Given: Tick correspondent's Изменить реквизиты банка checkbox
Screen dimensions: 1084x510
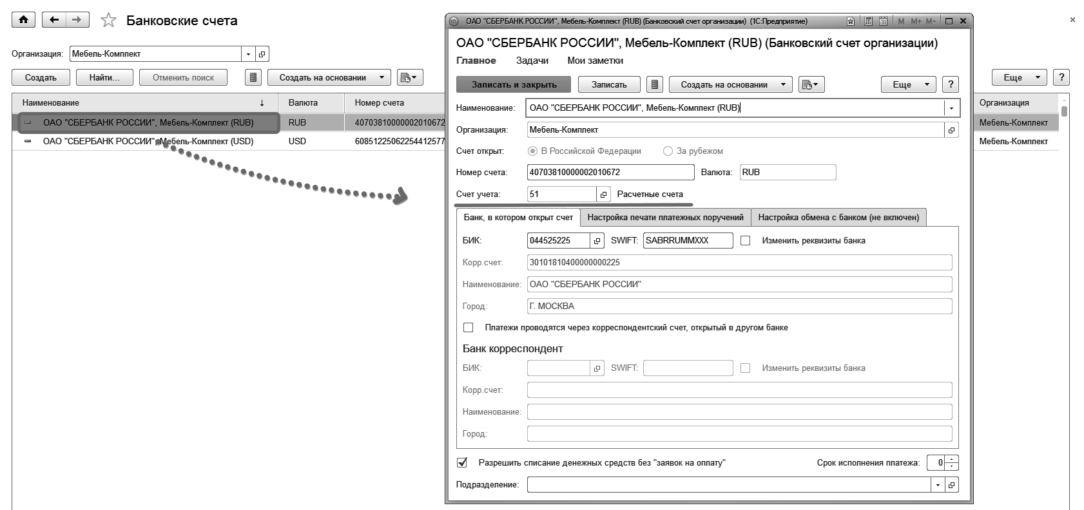Looking at the screenshot, I should point(746,368).
